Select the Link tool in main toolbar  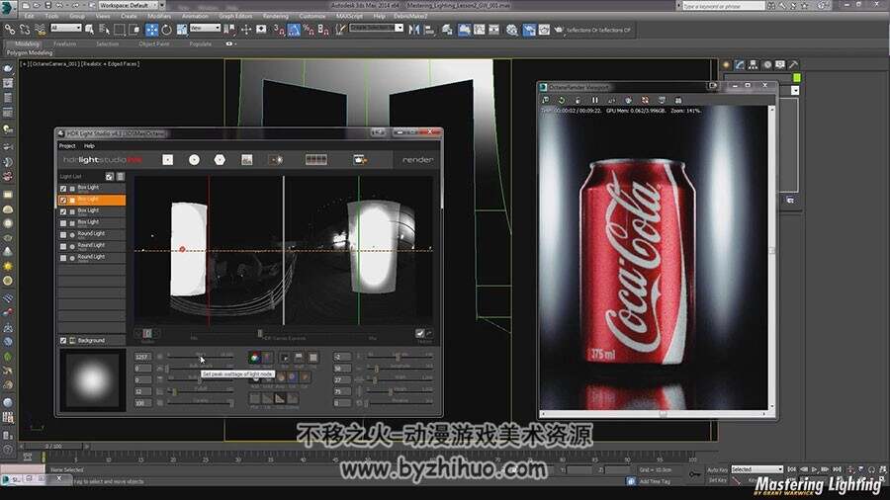click(x=10, y=29)
